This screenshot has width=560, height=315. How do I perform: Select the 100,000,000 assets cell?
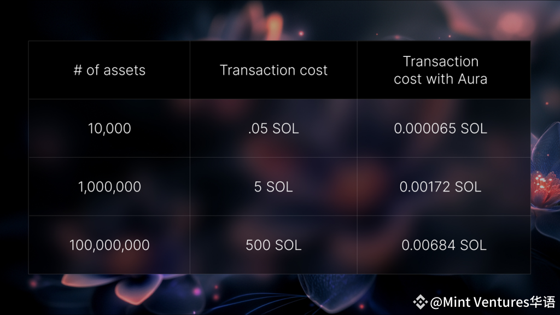point(109,245)
